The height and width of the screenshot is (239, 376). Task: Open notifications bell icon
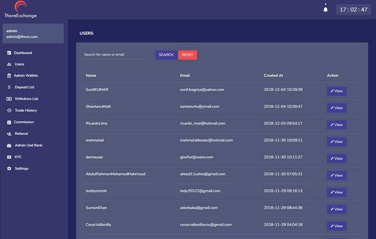(325, 9)
